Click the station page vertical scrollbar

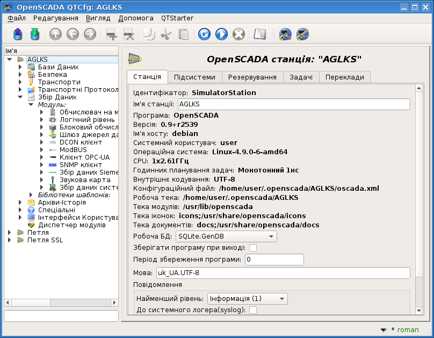tap(419, 184)
